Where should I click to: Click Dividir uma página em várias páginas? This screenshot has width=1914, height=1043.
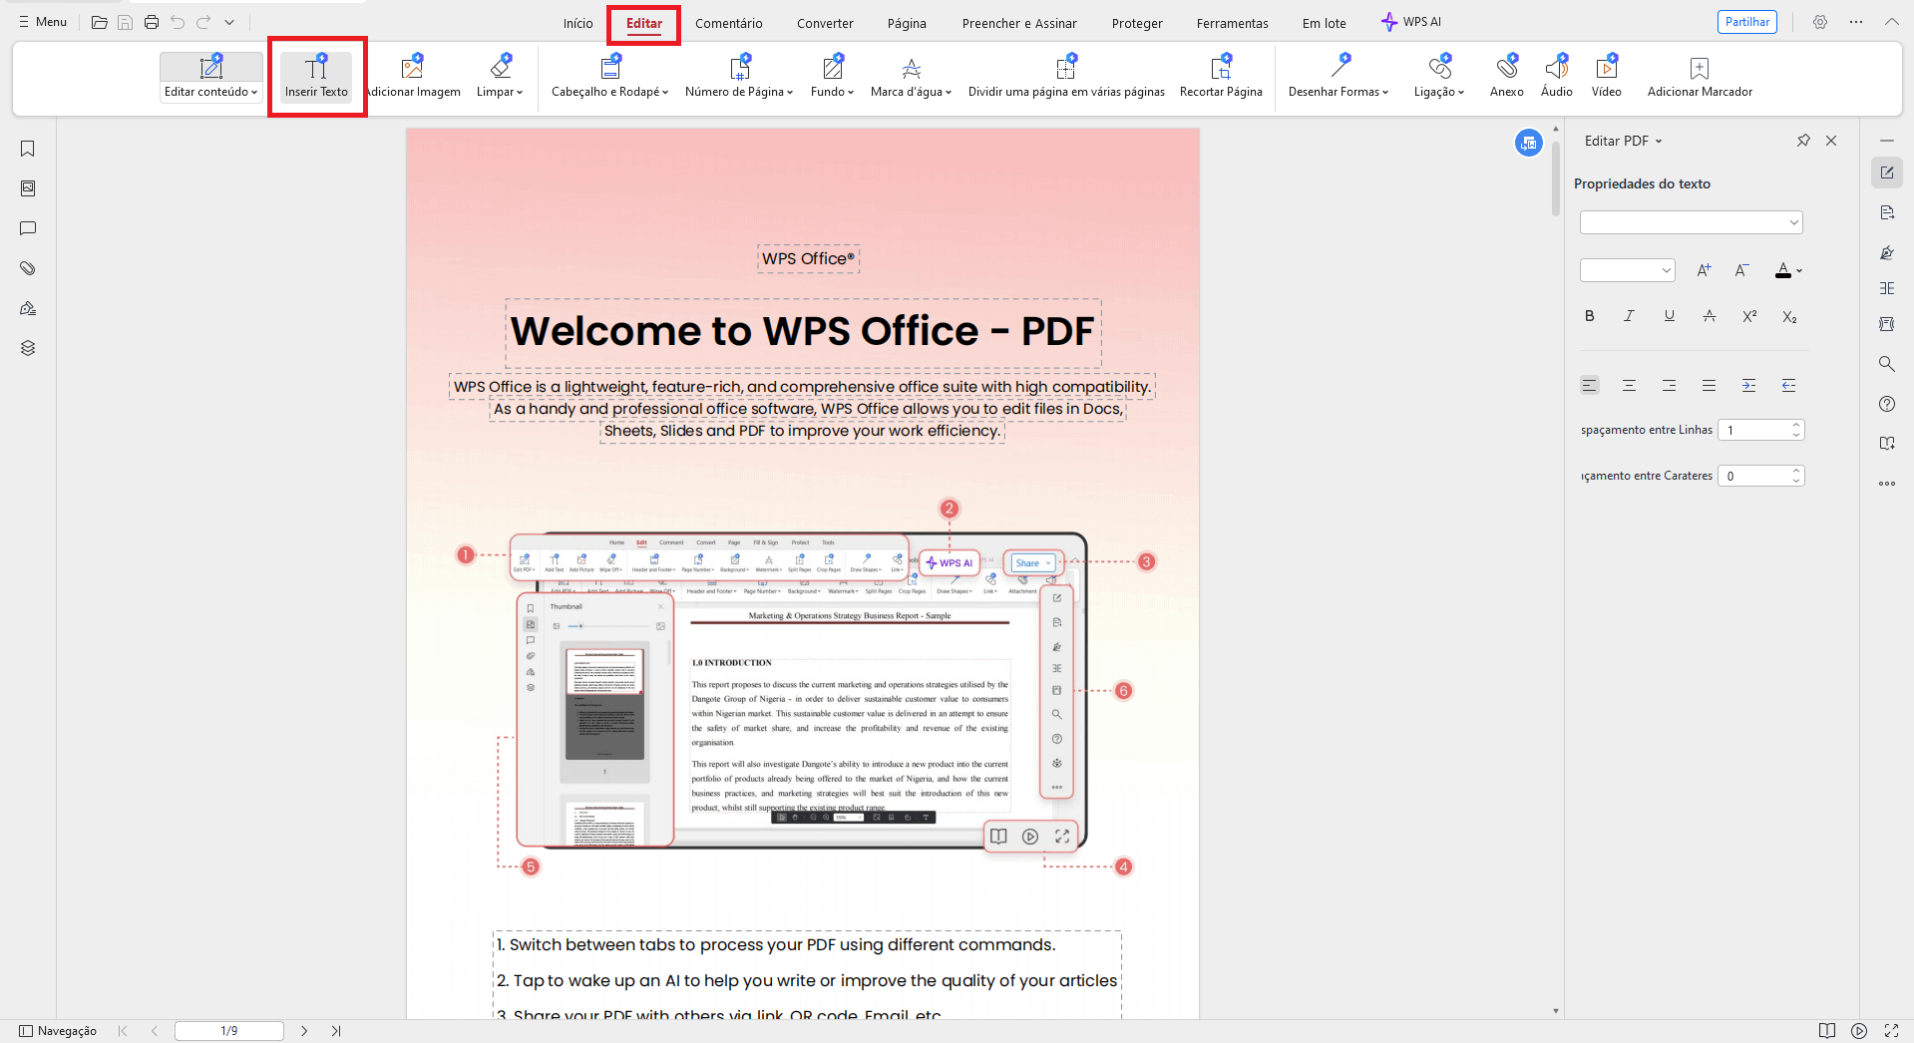(1066, 77)
